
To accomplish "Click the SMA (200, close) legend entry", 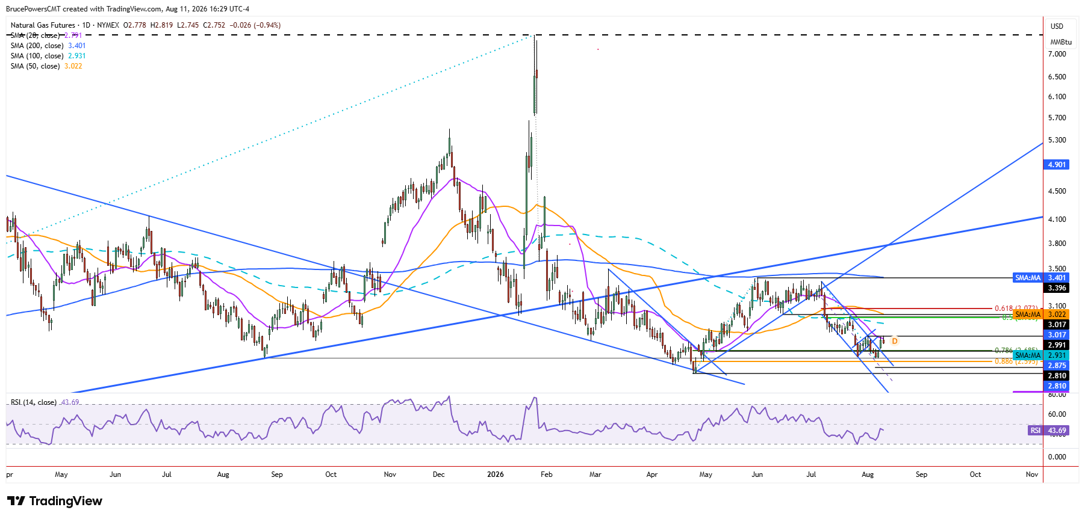I will (48, 46).
